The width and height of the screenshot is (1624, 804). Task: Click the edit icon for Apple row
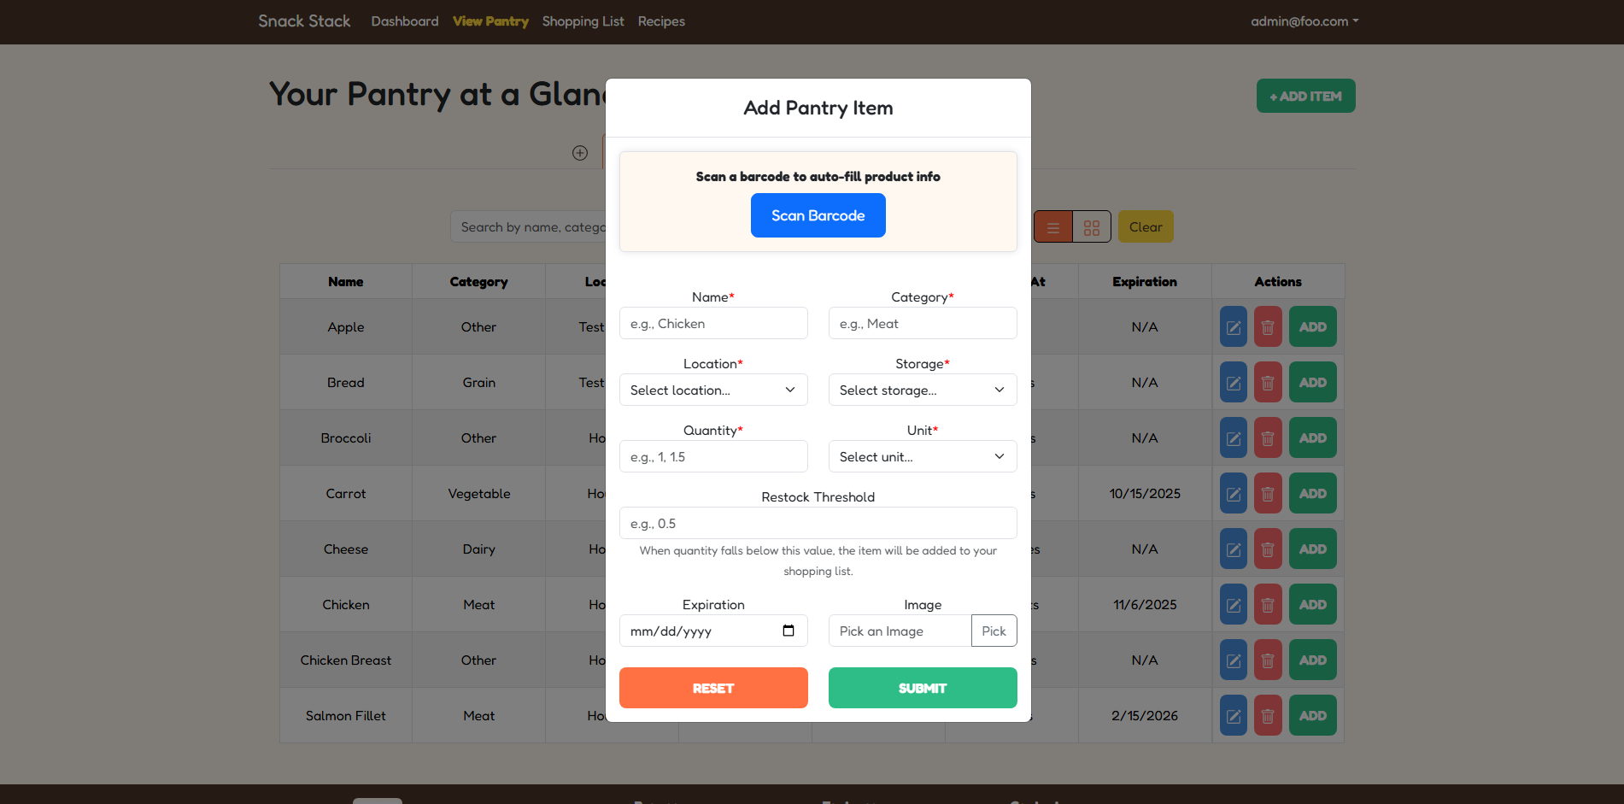[x=1233, y=327]
